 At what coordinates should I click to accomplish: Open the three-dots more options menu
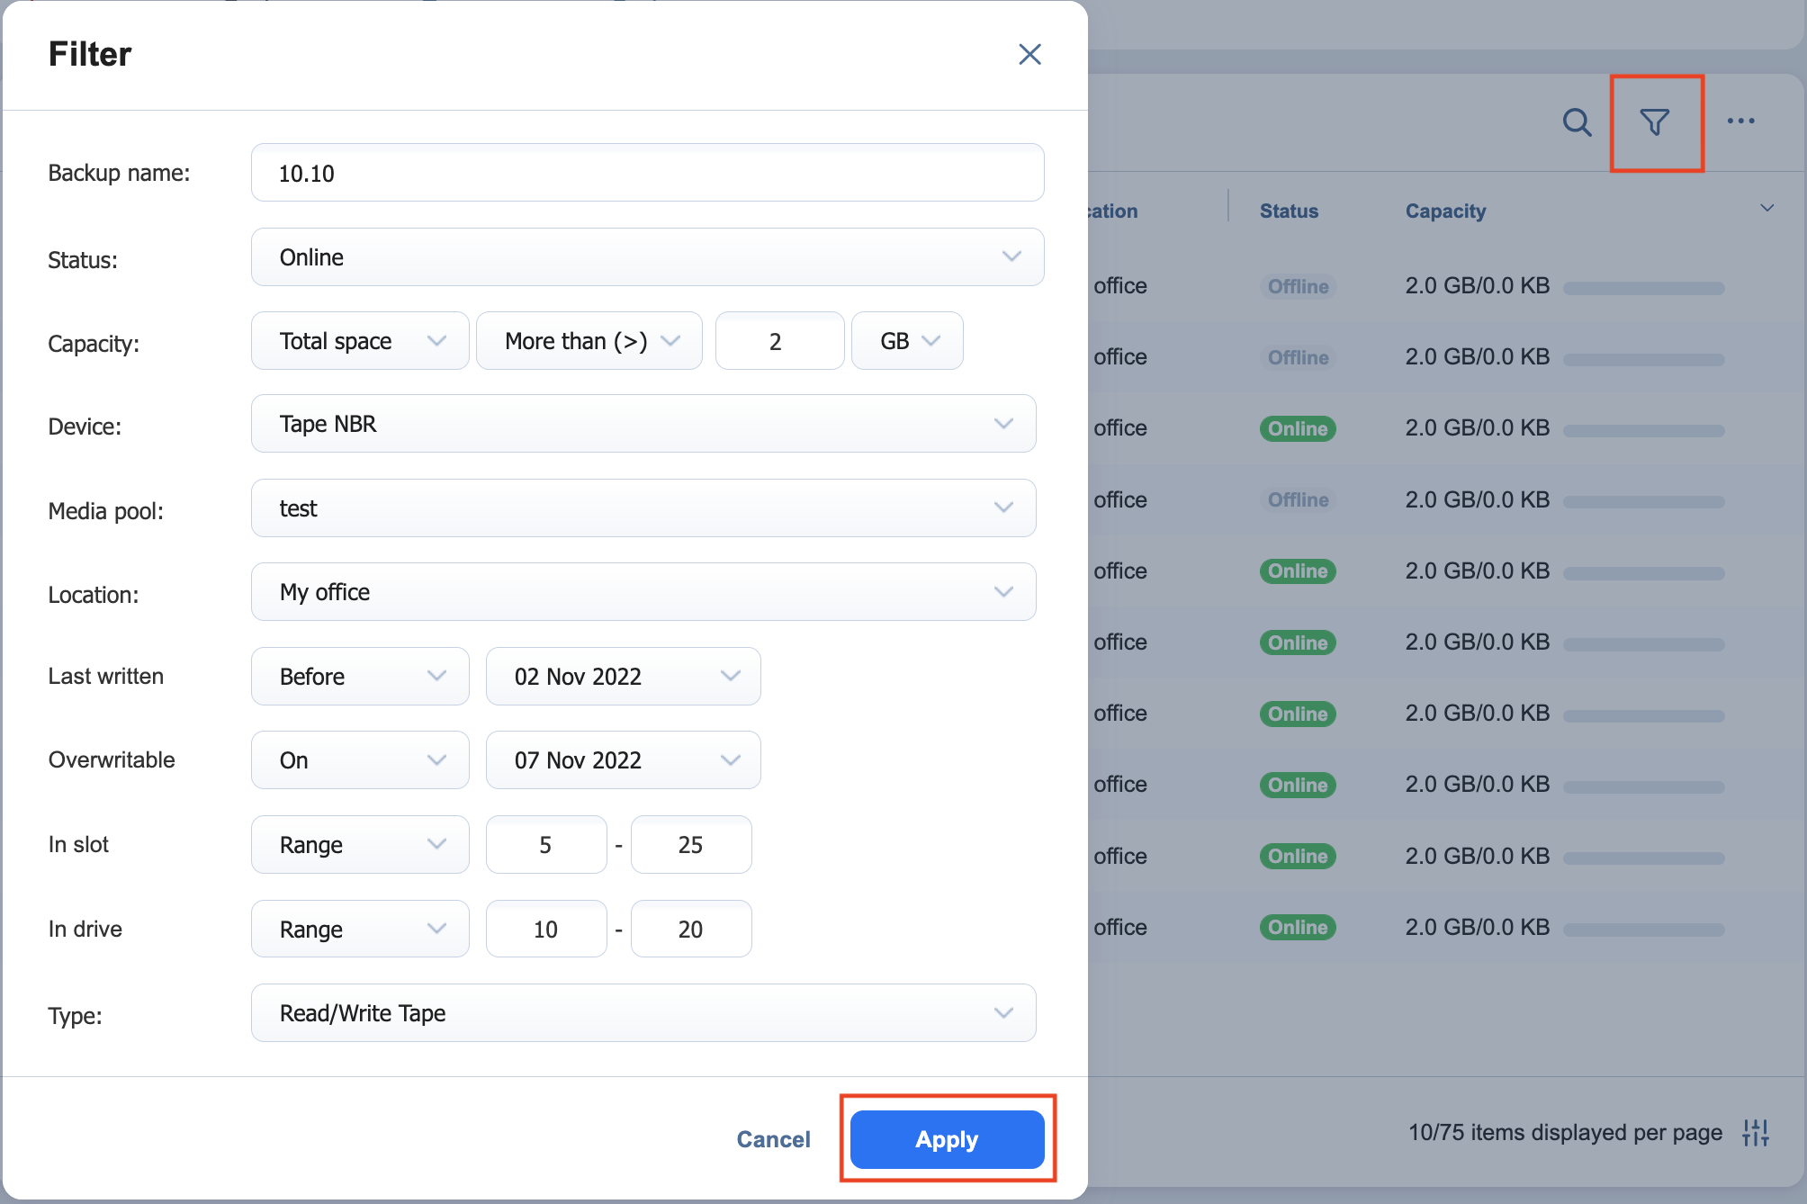click(x=1740, y=121)
